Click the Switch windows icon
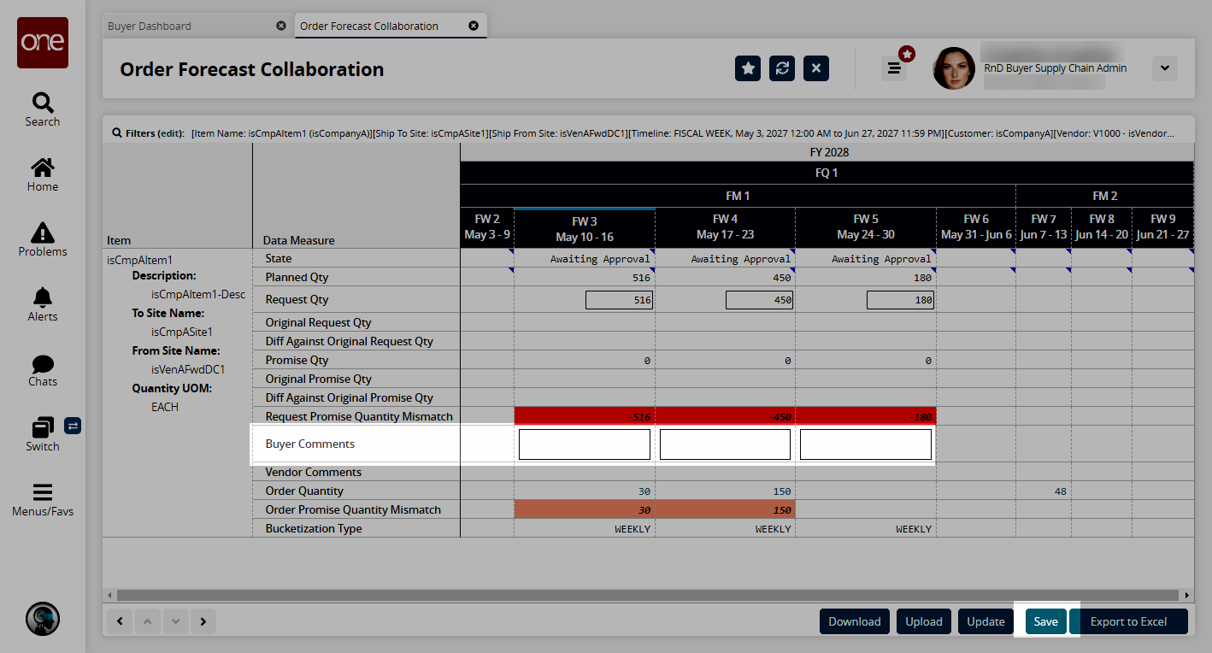Viewport: 1212px width, 653px height. [x=42, y=428]
